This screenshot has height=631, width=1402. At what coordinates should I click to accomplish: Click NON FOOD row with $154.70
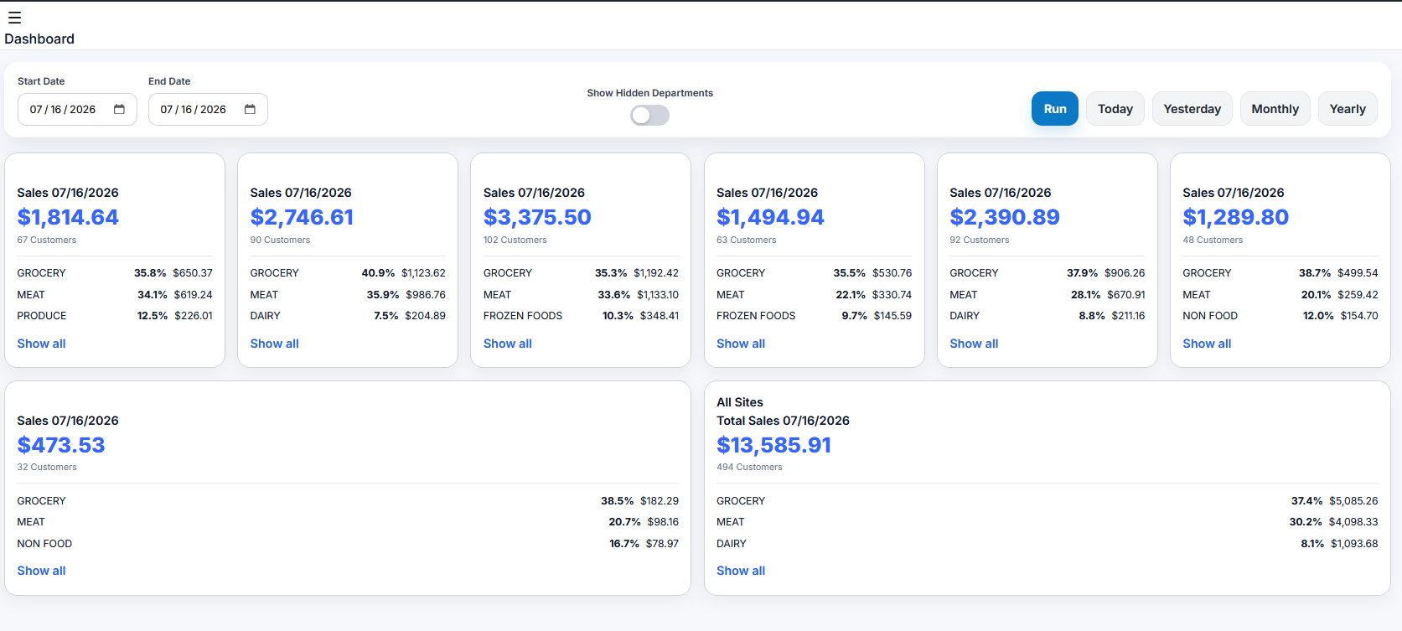1280,316
